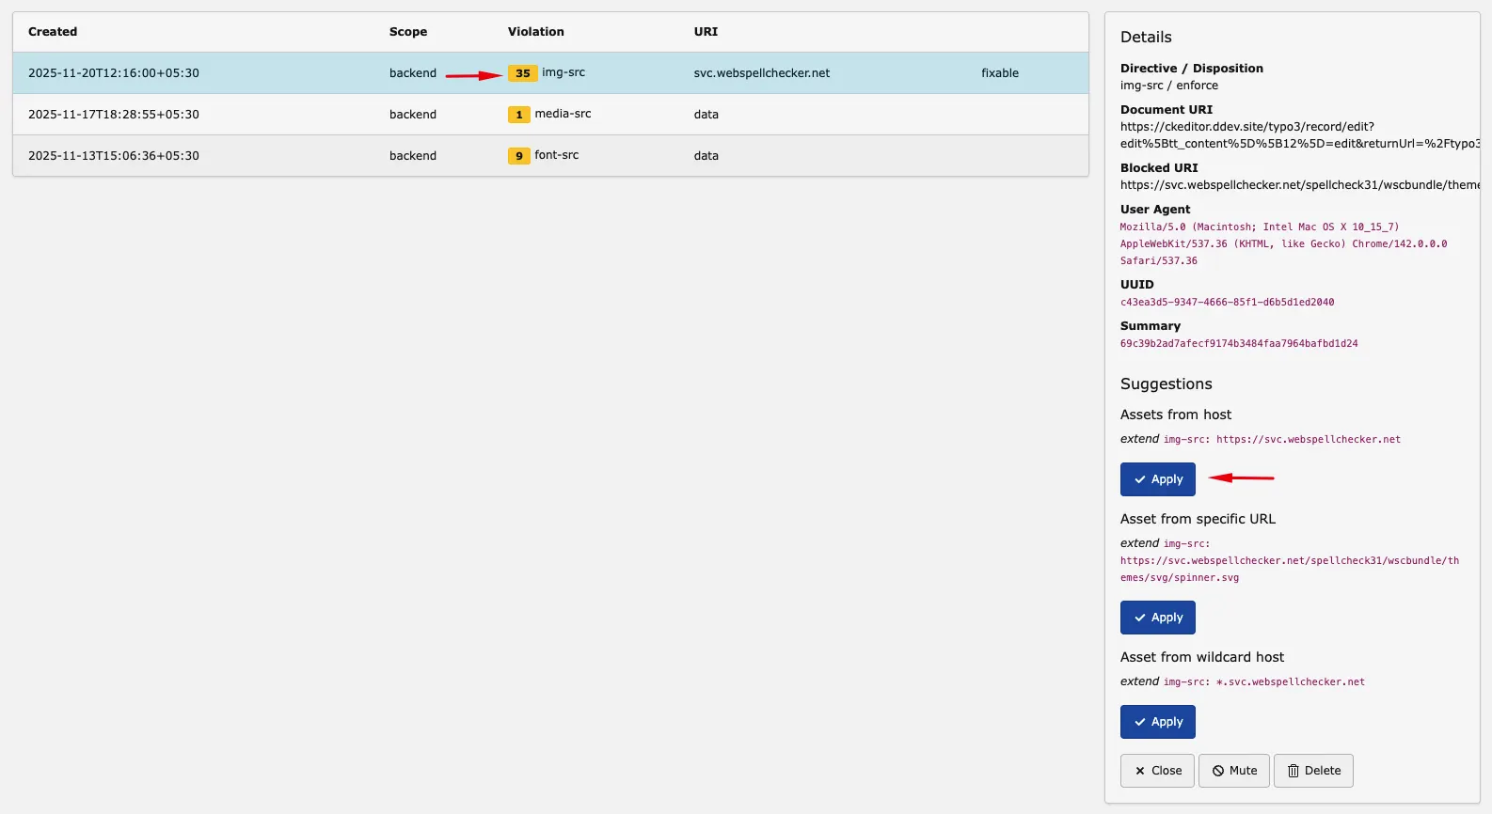The height and width of the screenshot is (814, 1492).
Task: Click the media-src count badge 1
Action: point(519,115)
